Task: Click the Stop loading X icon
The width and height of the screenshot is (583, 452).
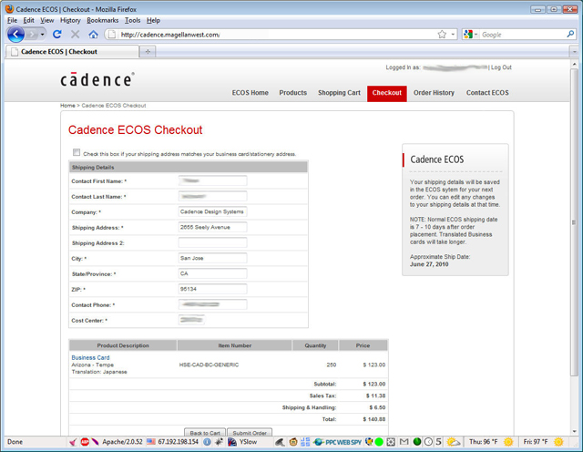Action: pyautogui.click(x=75, y=35)
